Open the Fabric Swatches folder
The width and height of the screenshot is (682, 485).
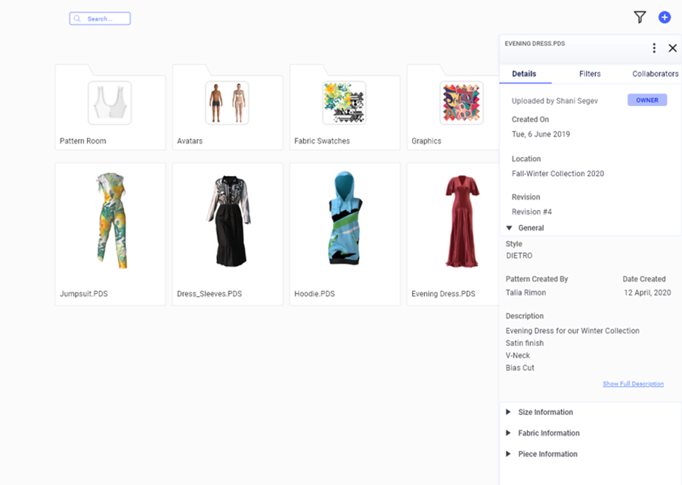point(345,107)
